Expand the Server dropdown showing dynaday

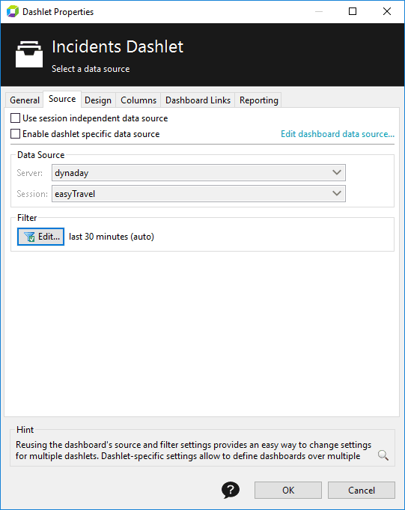pyautogui.click(x=198, y=173)
